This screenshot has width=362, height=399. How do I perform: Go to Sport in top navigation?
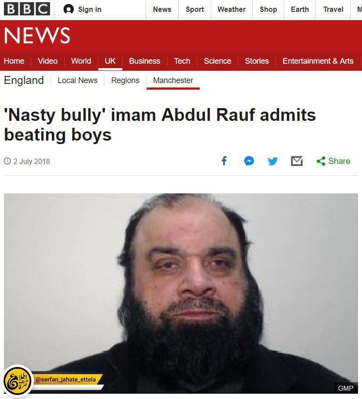point(195,9)
